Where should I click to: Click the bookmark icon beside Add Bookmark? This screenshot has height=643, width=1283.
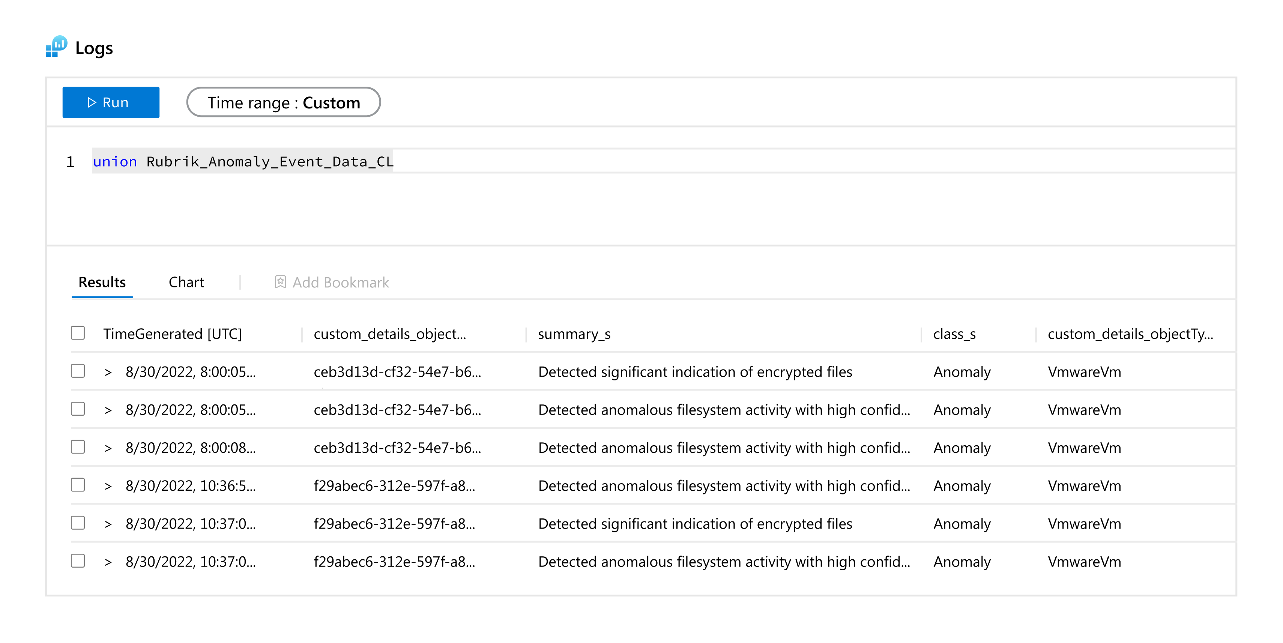point(280,282)
